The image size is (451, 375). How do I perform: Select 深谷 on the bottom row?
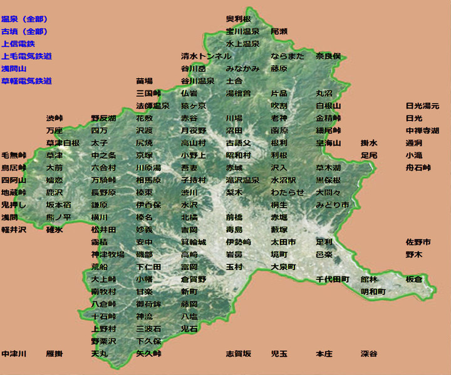(369, 354)
